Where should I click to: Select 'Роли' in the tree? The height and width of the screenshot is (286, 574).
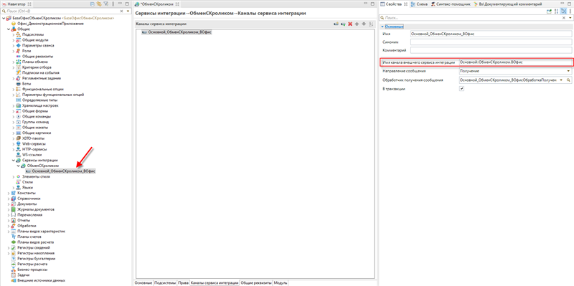tap(26, 51)
